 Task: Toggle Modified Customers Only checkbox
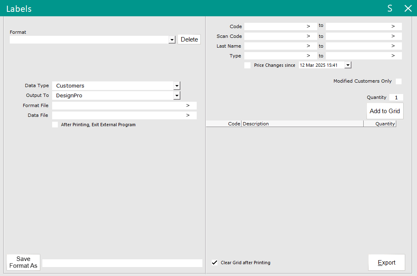click(399, 81)
